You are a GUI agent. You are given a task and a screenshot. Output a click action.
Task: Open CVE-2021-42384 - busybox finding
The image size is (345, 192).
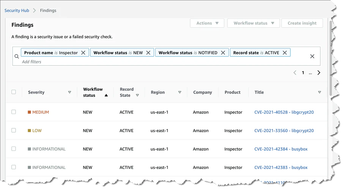pyautogui.click(x=281, y=149)
